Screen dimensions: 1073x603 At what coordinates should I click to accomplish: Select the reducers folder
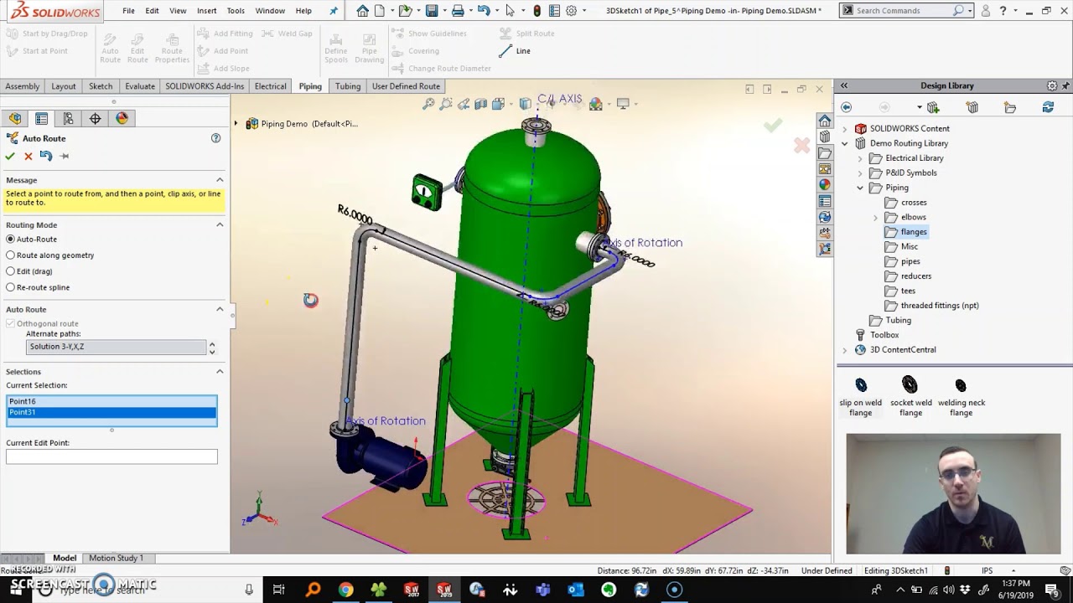(915, 276)
